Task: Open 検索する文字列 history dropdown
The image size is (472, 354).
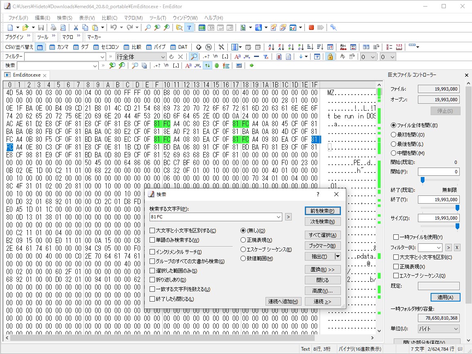Action: point(279,217)
